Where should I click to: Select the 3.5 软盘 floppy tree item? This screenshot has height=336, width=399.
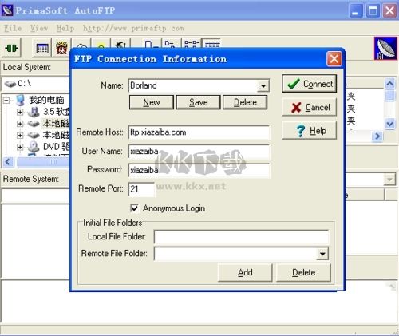57,112
